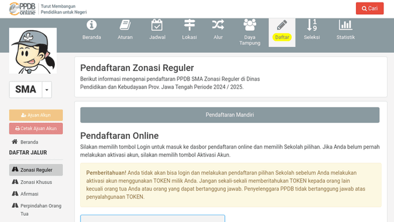Click the 'Pendaftaran Online' heading
394x222 pixels.
click(x=119, y=136)
